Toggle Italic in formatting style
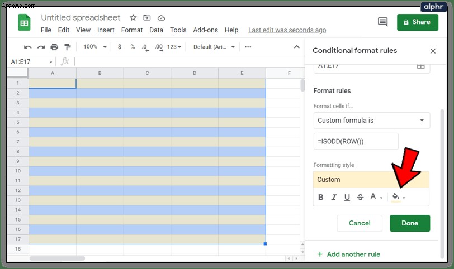454x269 pixels. 334,197
